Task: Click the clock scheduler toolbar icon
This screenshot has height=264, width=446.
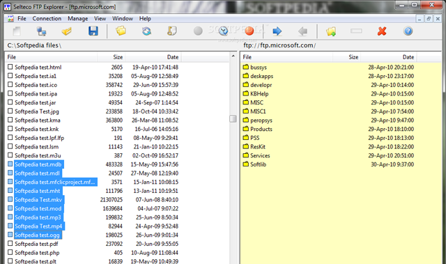Action: pos(224,31)
